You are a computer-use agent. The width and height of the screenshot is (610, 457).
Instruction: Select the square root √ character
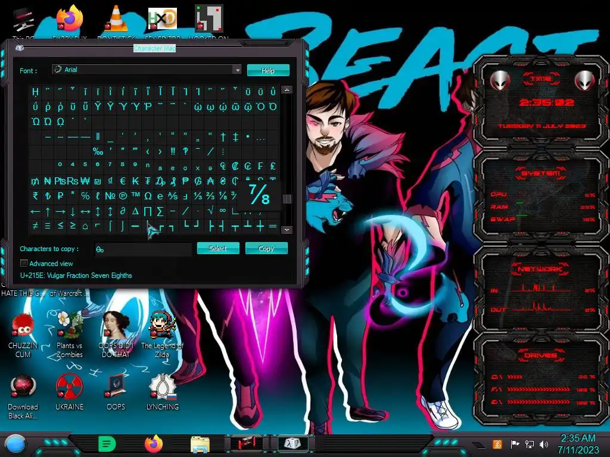(210, 211)
